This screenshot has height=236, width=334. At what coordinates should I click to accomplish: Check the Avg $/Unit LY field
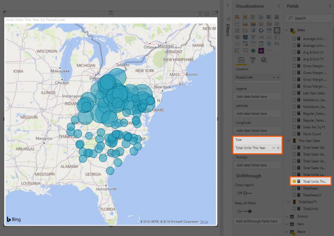click(294, 52)
